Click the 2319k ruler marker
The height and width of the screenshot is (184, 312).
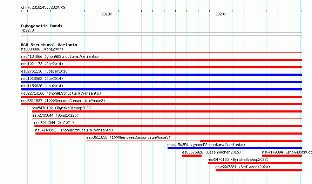pyautogui.click(x=107, y=14)
